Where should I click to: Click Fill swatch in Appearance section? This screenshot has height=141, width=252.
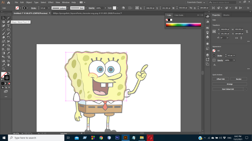(214, 51)
